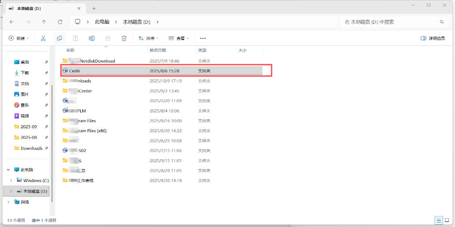Expand the 网络 tree node
This screenshot has width=455, height=227.
(x=8, y=202)
